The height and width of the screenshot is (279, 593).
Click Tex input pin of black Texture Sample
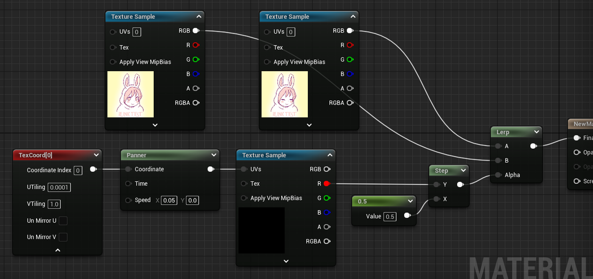244,184
